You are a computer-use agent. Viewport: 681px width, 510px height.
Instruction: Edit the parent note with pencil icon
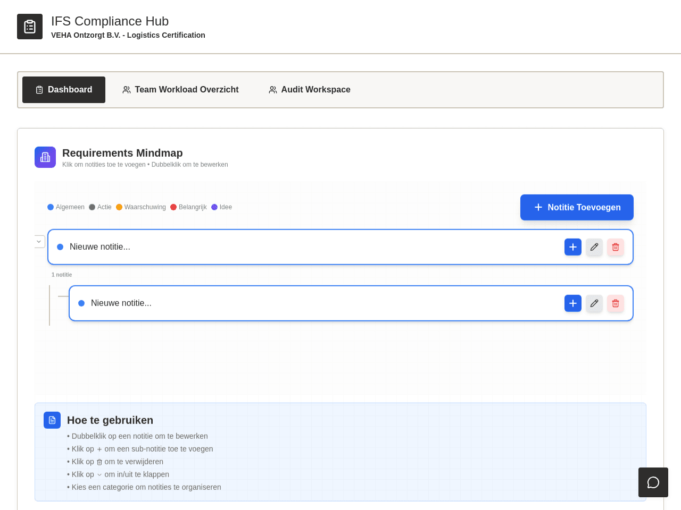[x=594, y=247]
